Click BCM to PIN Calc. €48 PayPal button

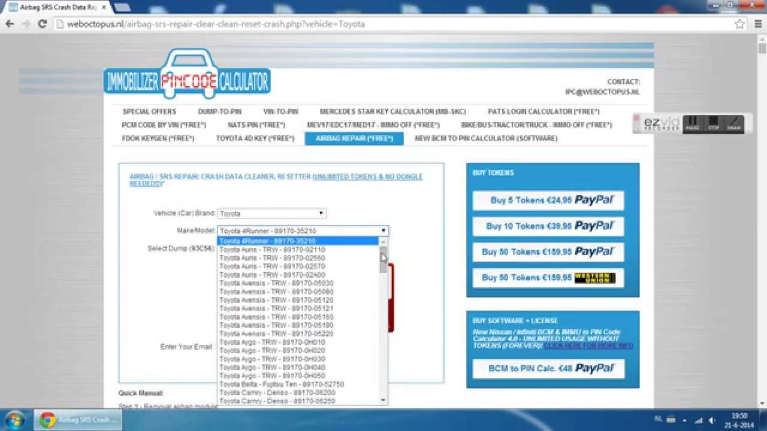548,369
